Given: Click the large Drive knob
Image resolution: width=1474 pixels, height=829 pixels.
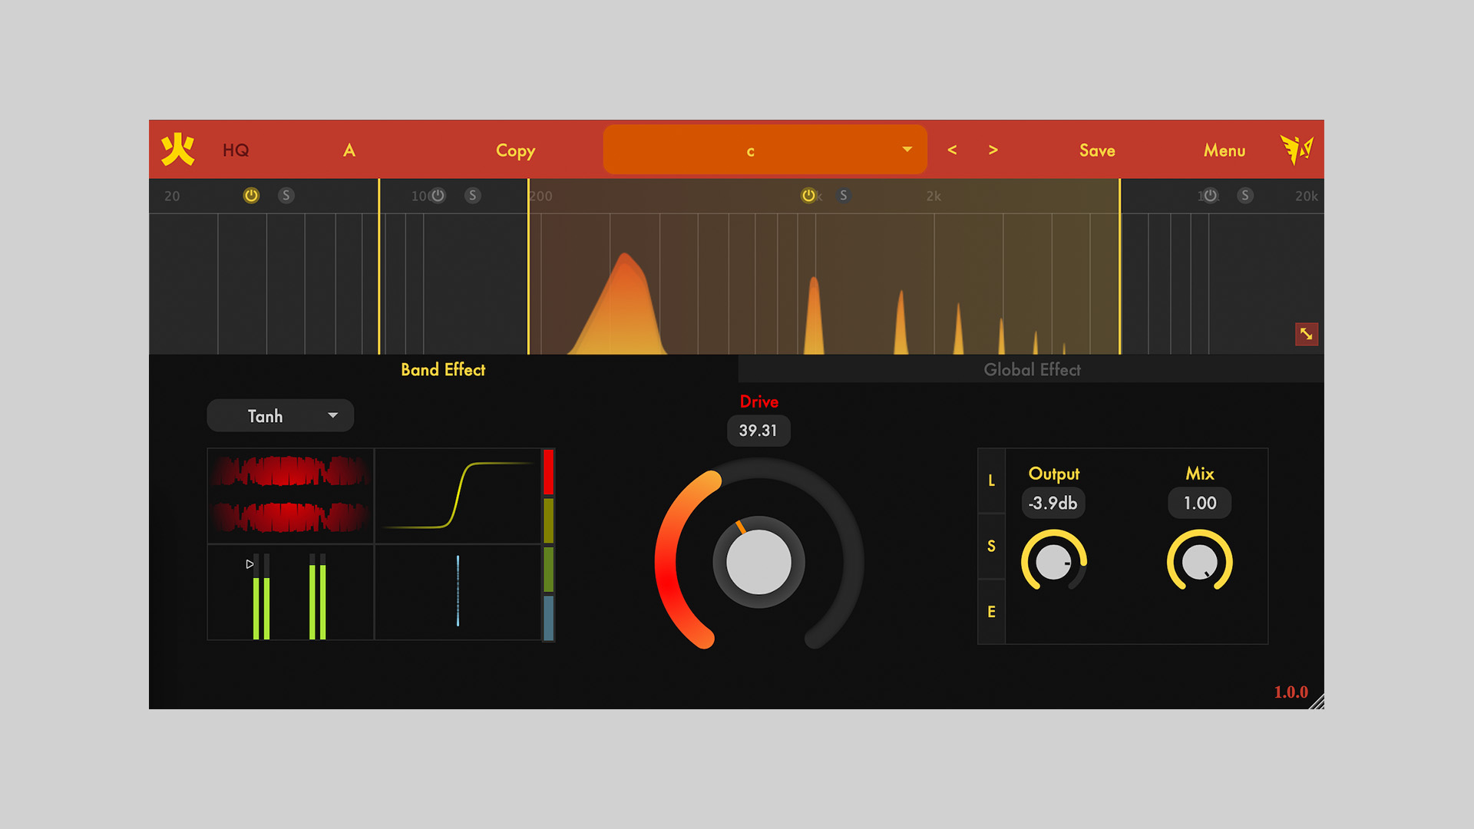Looking at the screenshot, I should (x=758, y=562).
